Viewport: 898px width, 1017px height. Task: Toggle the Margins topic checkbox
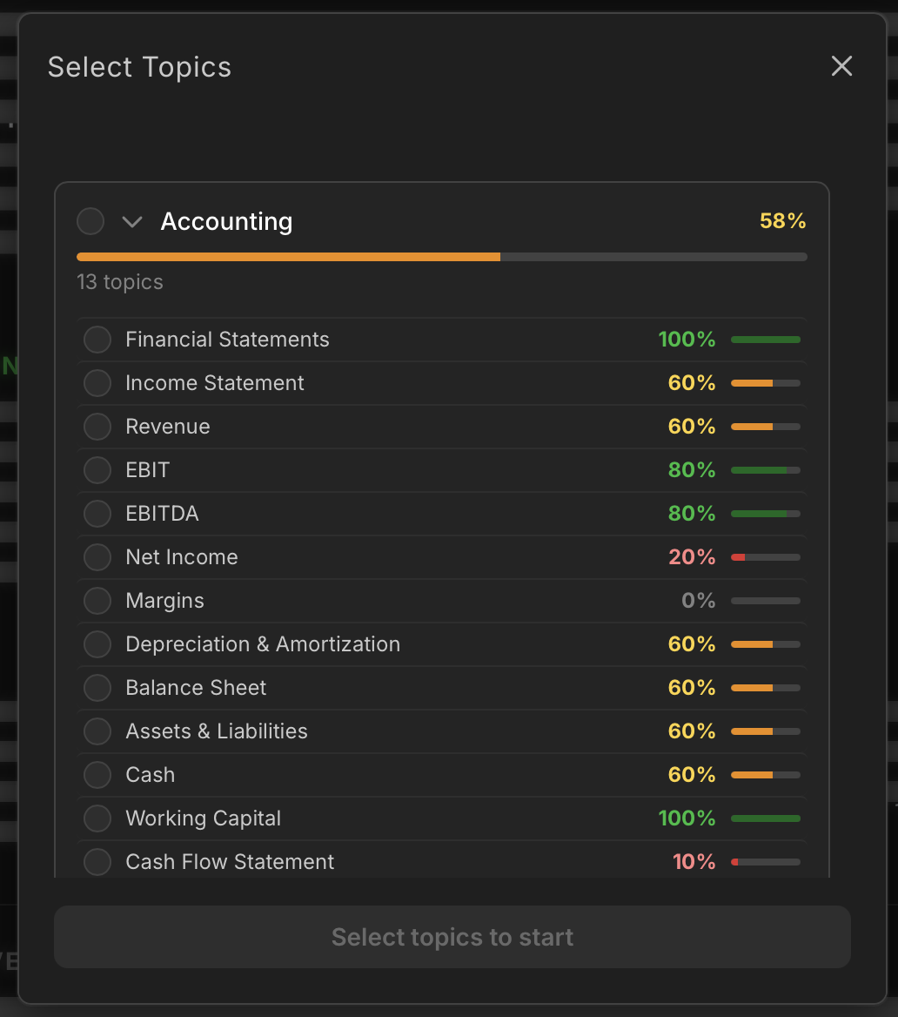[97, 601]
